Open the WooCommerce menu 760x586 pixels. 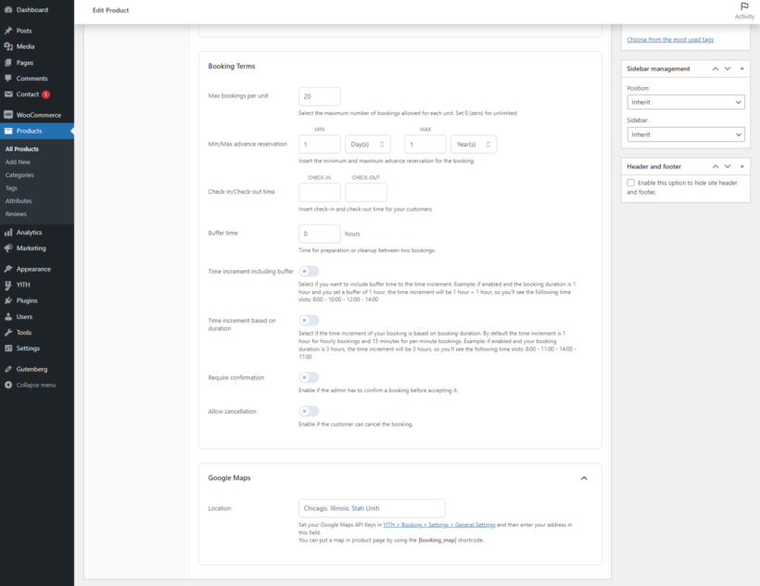click(38, 114)
